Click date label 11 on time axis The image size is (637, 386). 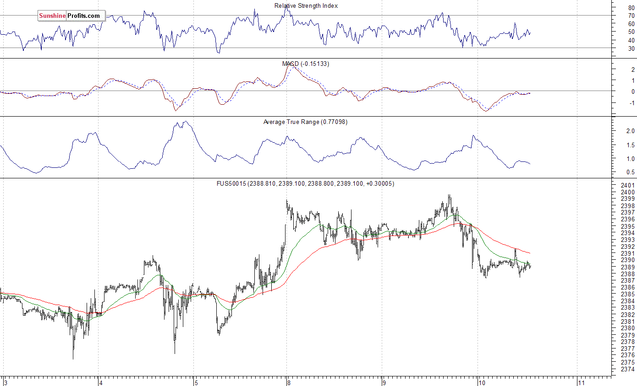581,382
